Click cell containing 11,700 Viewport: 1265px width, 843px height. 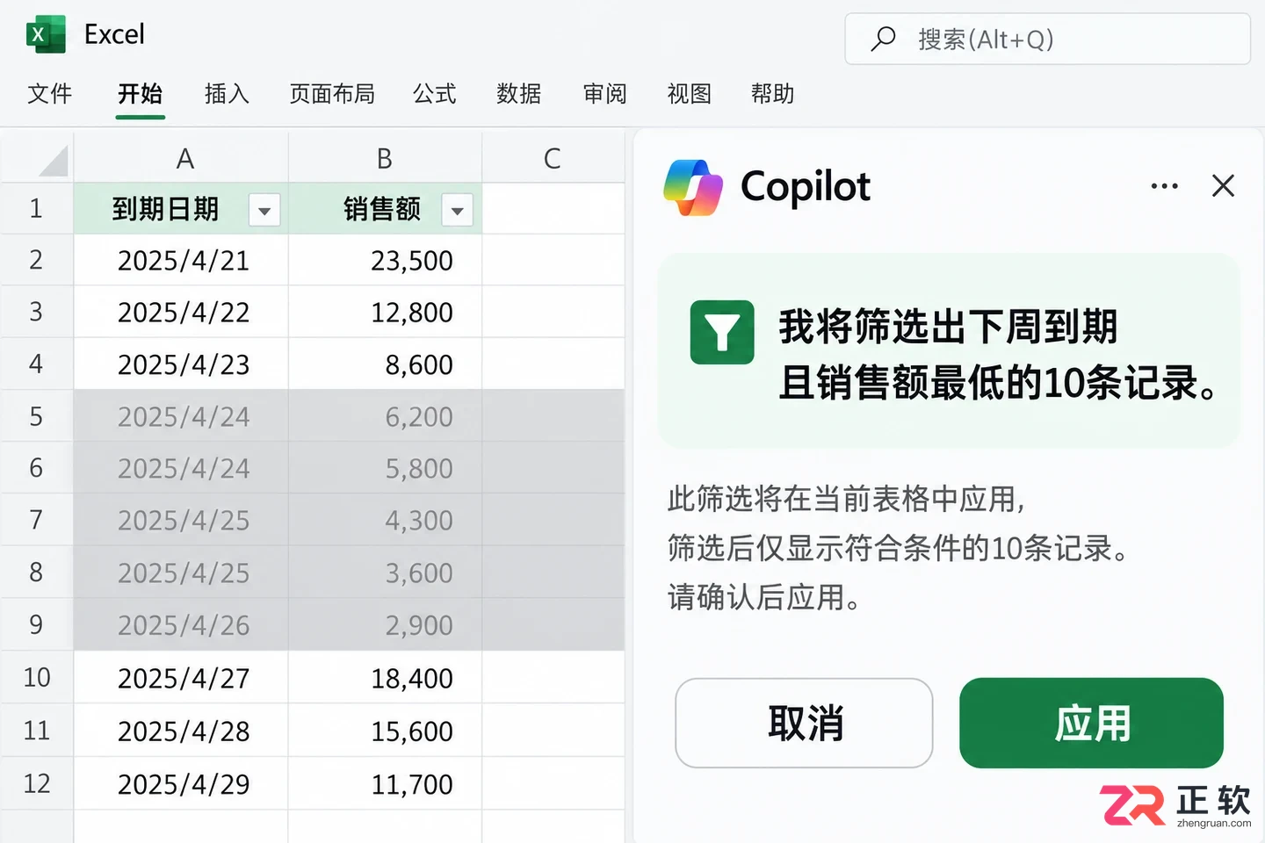tap(385, 783)
